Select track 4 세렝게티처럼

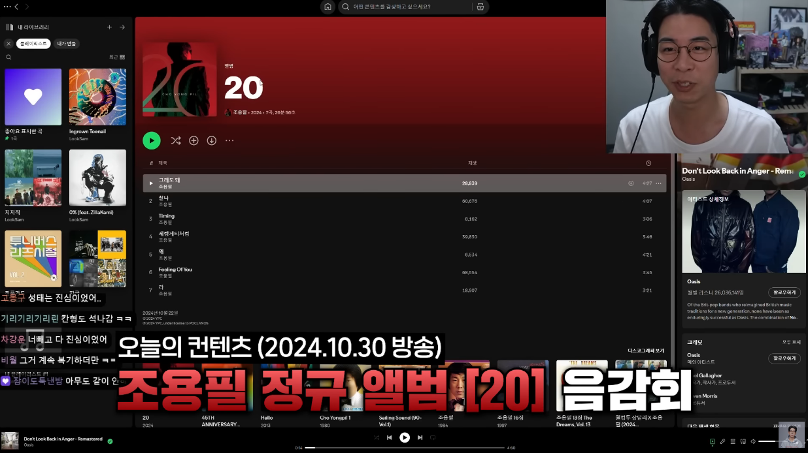pos(405,236)
